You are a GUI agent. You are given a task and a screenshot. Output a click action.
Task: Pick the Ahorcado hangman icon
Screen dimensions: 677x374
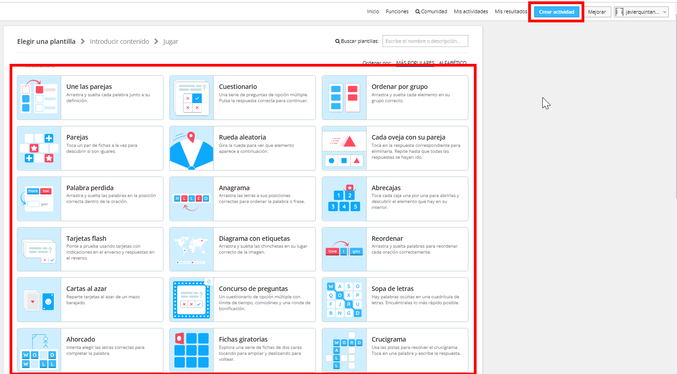39,350
